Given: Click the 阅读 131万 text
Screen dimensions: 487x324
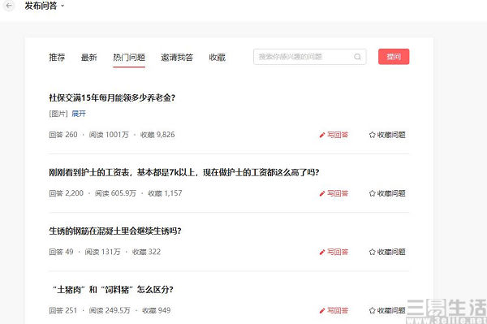Looking at the screenshot, I should pos(102,252).
